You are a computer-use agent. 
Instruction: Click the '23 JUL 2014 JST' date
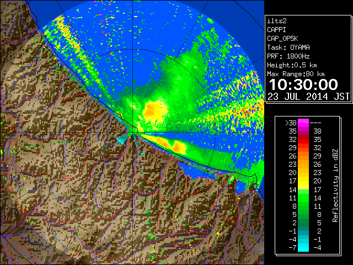coord(309,97)
